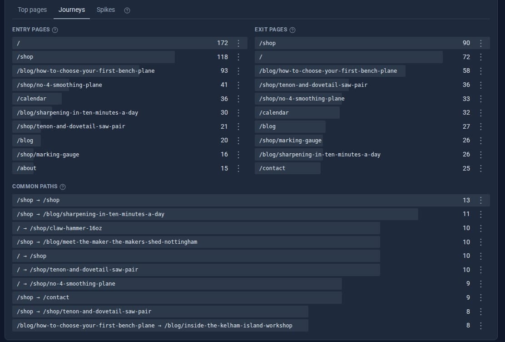505x342 pixels.
Task: Click path /shop → /blog/meet-the-maker-the-makers-shed-nottingham
Action: coord(251,242)
